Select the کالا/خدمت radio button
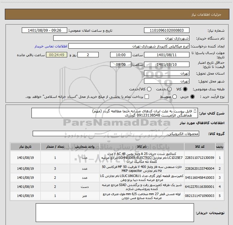The image size is (233, 225). pos(149,89)
